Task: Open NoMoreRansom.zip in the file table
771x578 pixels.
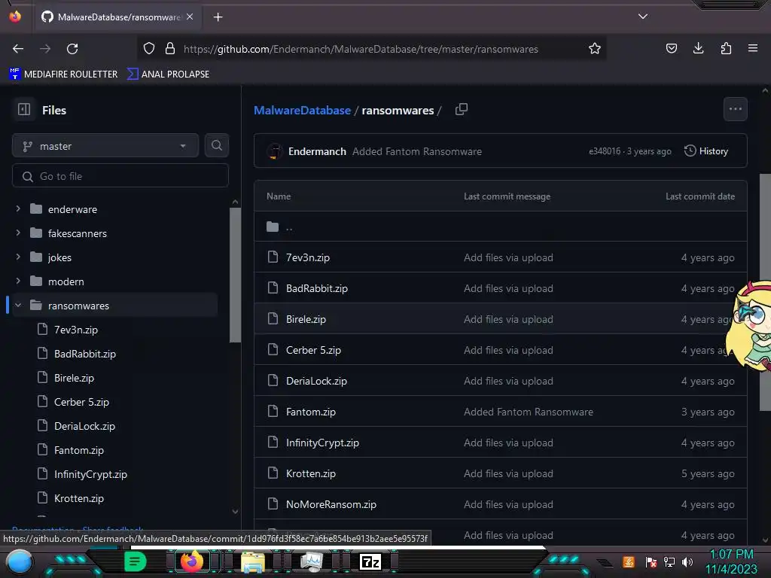Action: (x=331, y=505)
